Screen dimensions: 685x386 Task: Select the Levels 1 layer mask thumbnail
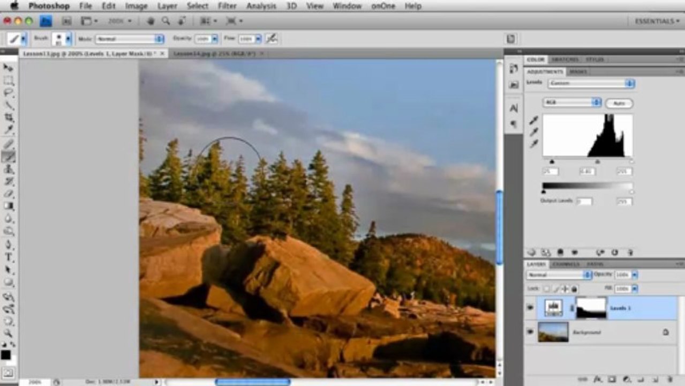pyautogui.click(x=591, y=308)
